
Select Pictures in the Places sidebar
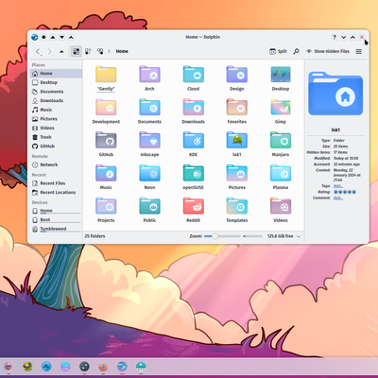click(x=56, y=119)
